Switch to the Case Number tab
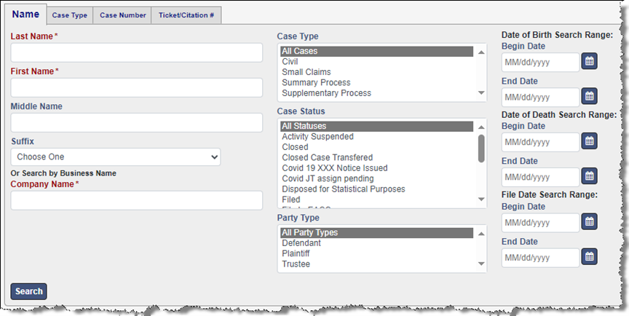Image resolution: width=629 pixels, height=316 pixels. click(122, 15)
